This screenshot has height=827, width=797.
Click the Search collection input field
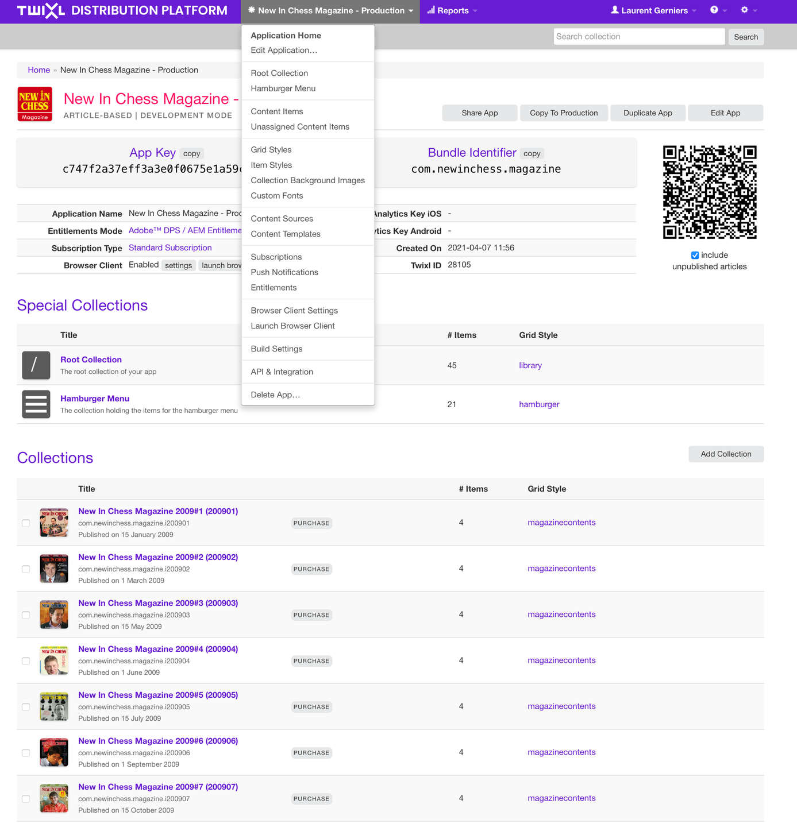pyautogui.click(x=639, y=37)
